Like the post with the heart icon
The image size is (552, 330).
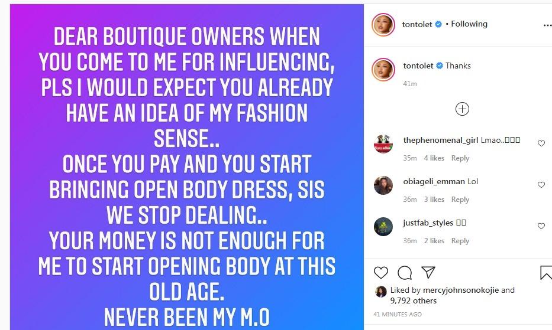point(381,273)
